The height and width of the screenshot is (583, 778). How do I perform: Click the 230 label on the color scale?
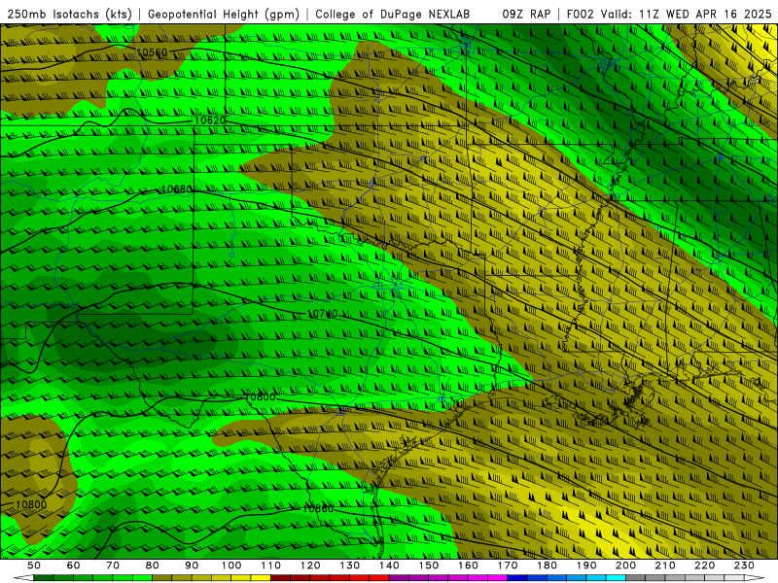[744, 566]
